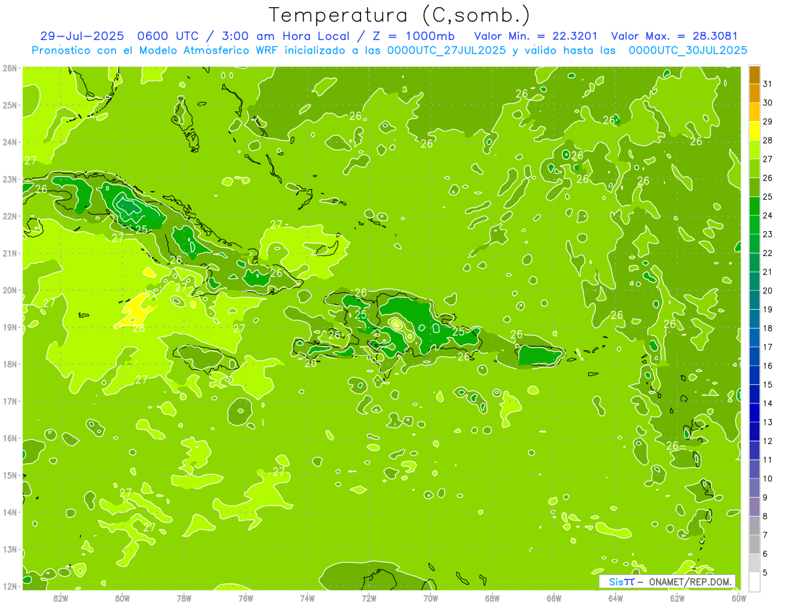Click the '25' value on color legend

[x=768, y=196]
